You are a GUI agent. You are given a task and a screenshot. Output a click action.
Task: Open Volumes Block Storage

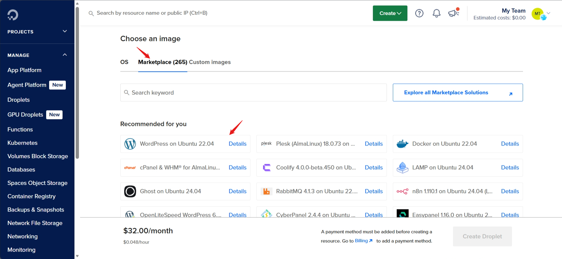click(38, 156)
